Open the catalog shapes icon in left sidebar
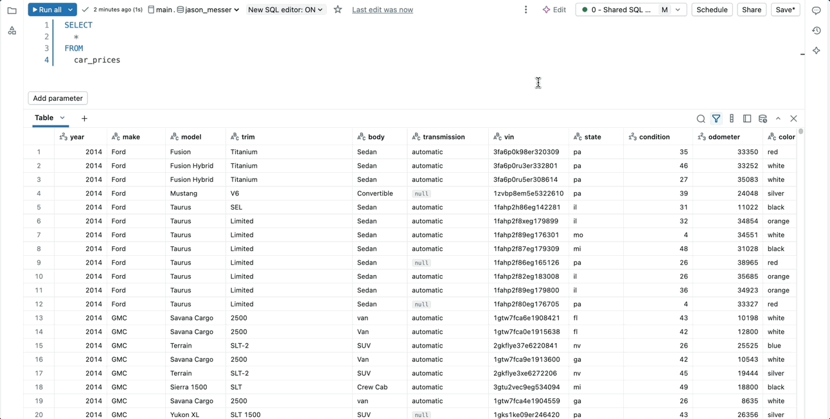The image size is (830, 419). point(12,30)
